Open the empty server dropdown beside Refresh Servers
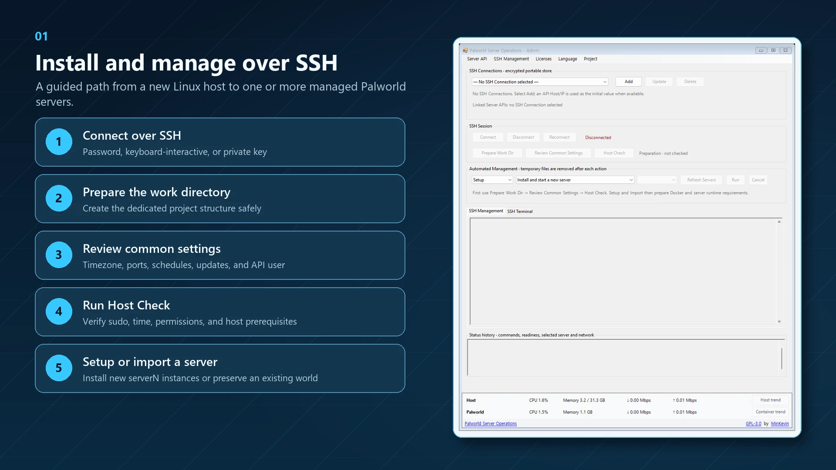 tap(657, 180)
